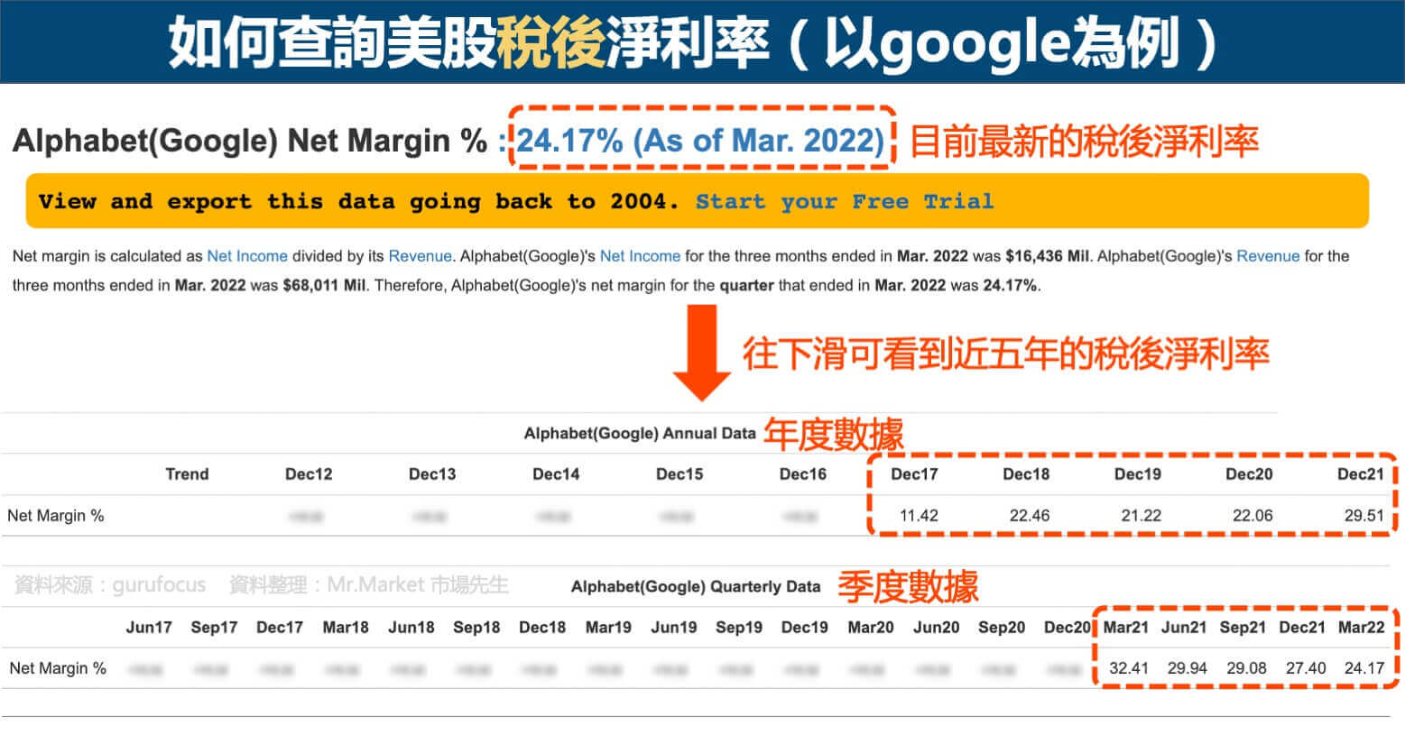Screen dimensions: 1405x735
Task: Select the Dec21 quarterly value 27.40
Action: (1306, 668)
